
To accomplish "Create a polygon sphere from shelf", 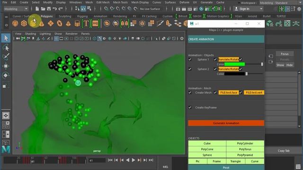I will [x=15, y=24].
